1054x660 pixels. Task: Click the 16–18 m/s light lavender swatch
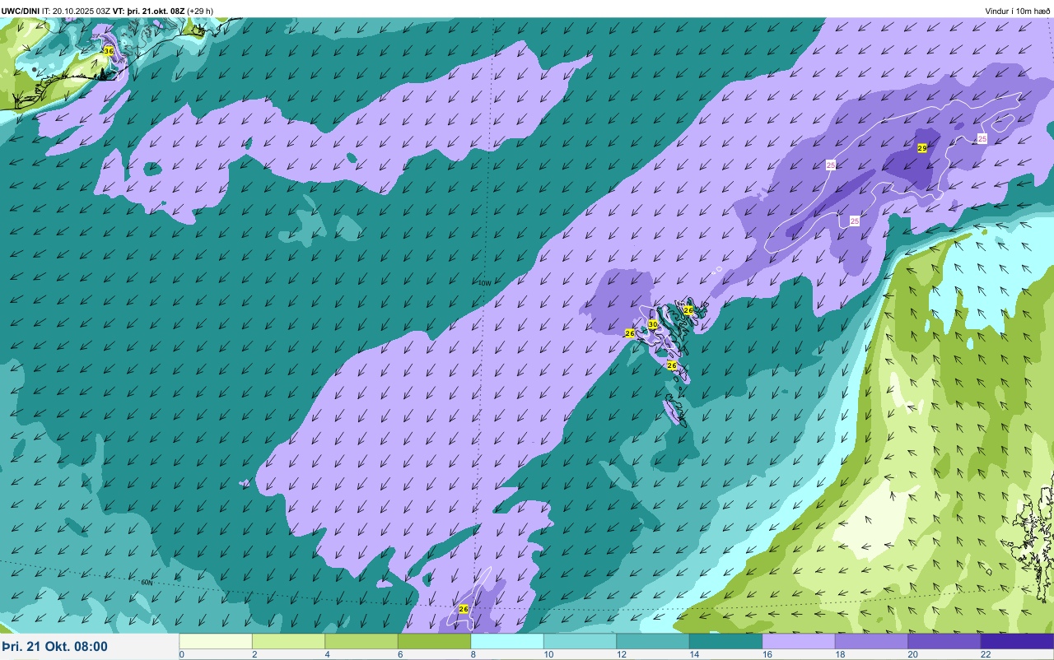point(799,641)
